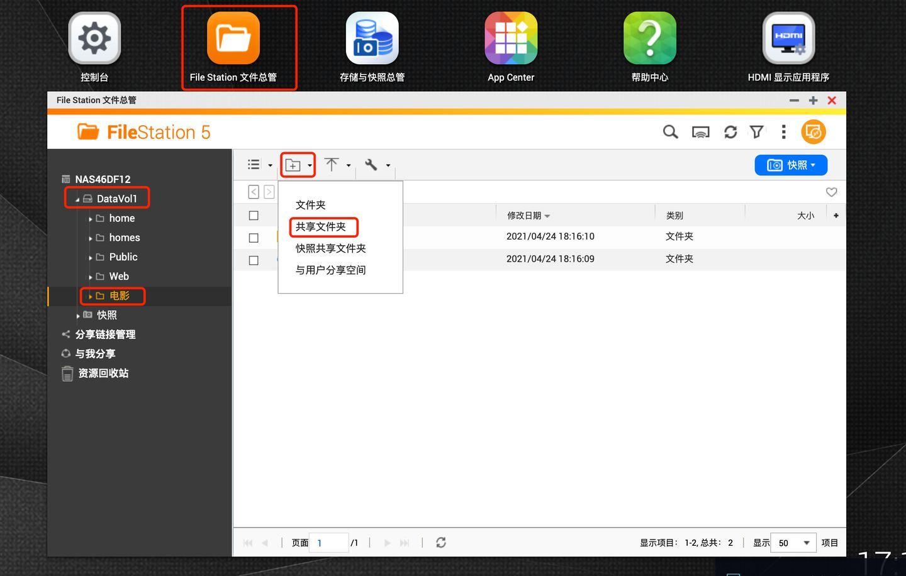Open the three-dot more settings menu
This screenshot has height=576, width=906.
point(783,132)
